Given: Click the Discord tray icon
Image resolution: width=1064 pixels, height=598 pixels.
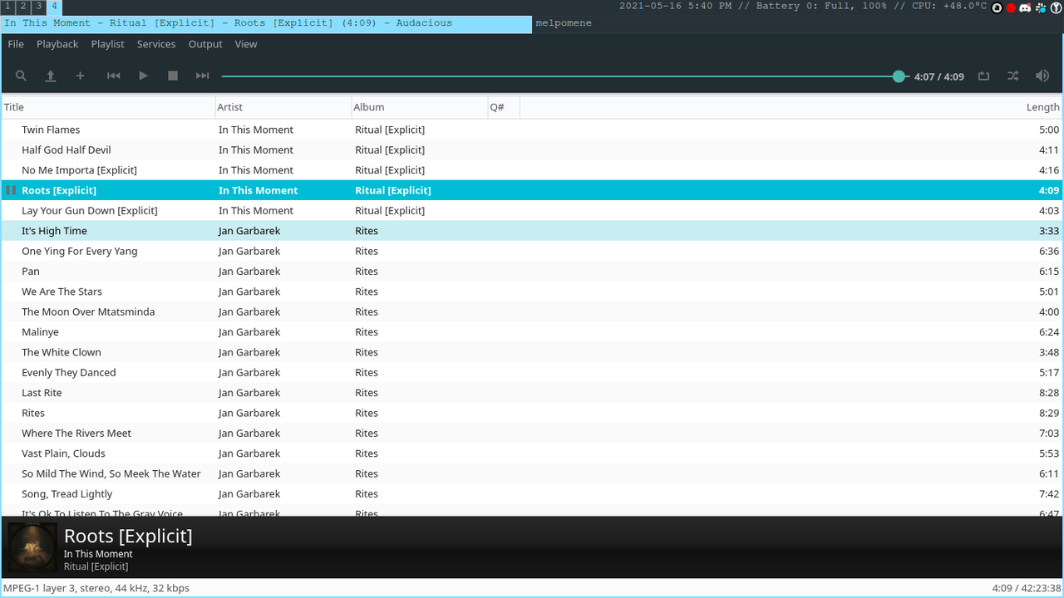Looking at the screenshot, I should pyautogui.click(x=1025, y=7).
